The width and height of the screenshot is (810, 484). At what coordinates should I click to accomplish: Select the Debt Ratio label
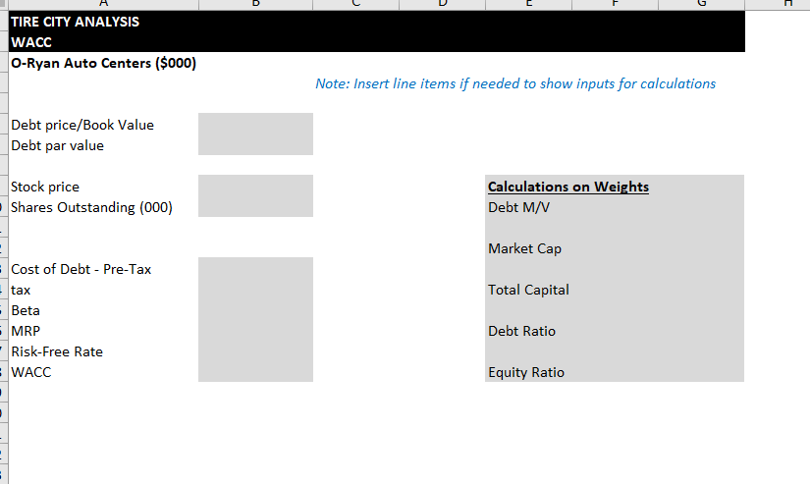(521, 331)
